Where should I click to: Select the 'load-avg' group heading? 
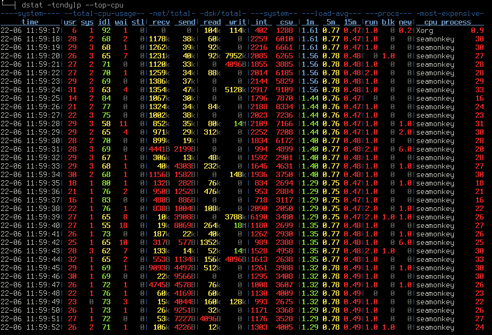tap(331, 13)
